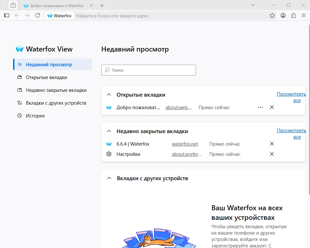Open the ellipsis options for Добро пожаловать tab
Viewport: 310px width, 248px height.
click(x=260, y=107)
